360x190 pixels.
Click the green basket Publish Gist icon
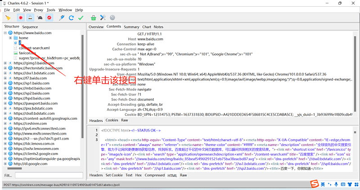tap(93, 18)
